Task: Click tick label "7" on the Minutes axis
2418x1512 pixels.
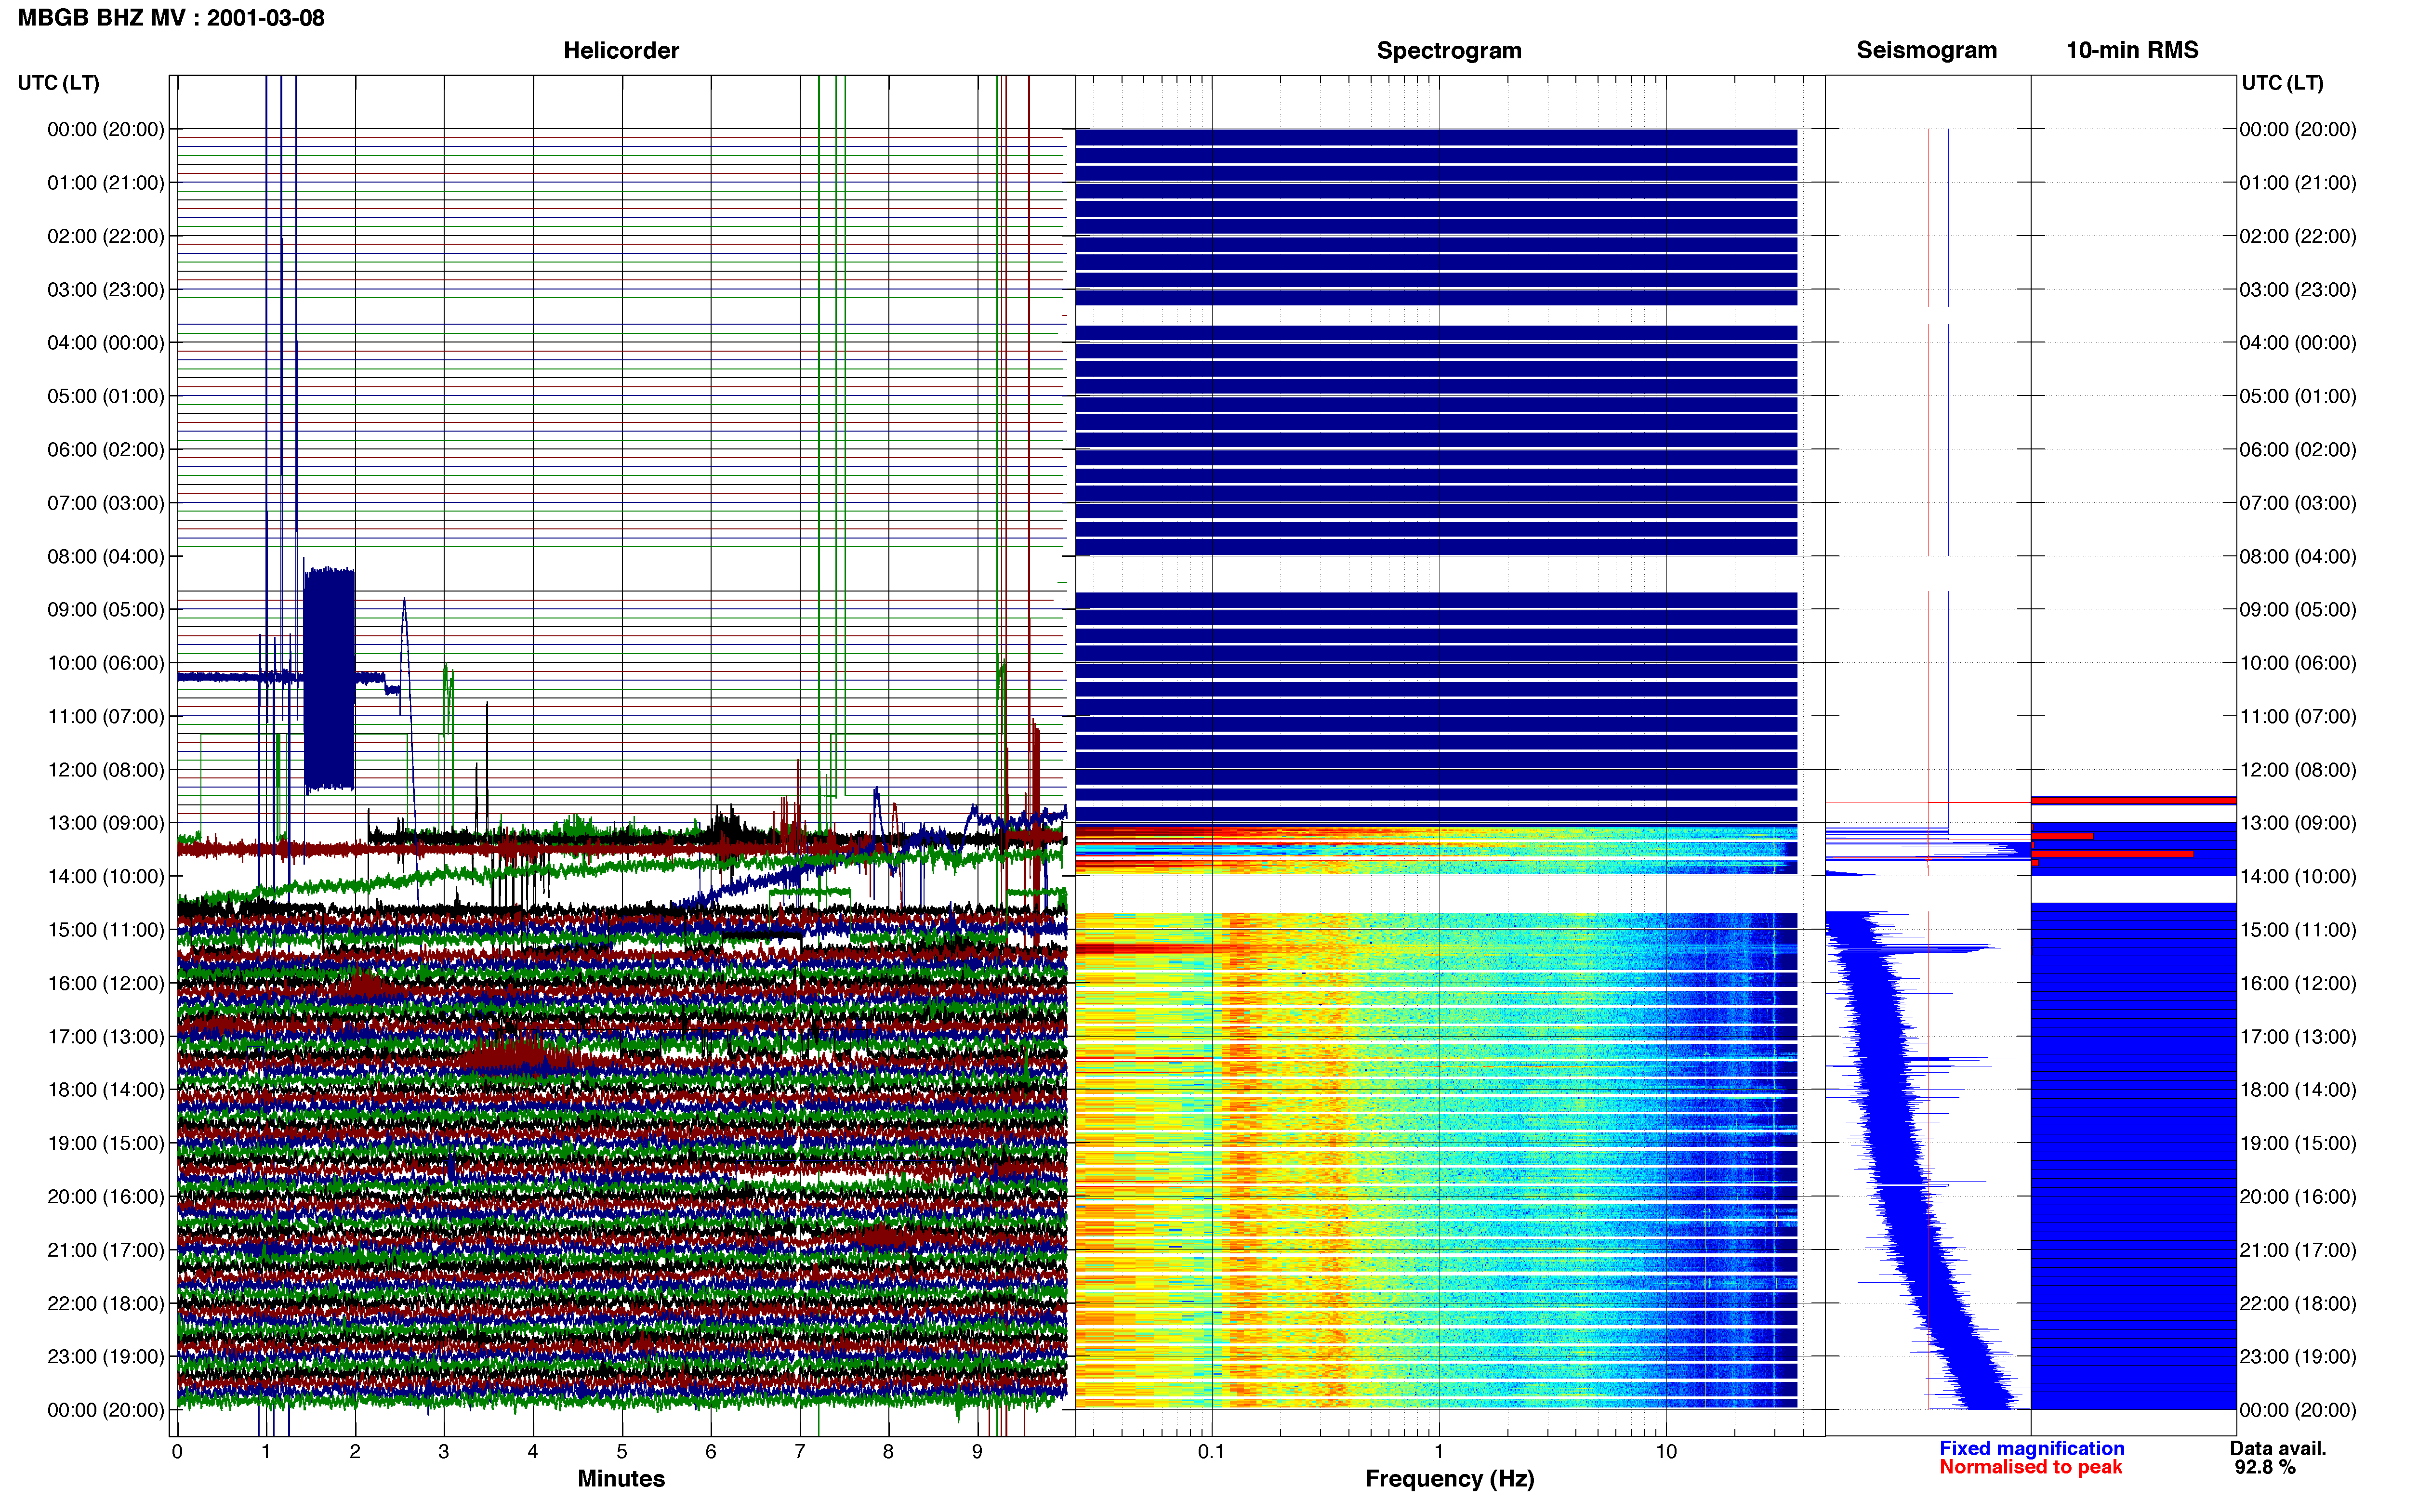Action: (x=800, y=1451)
